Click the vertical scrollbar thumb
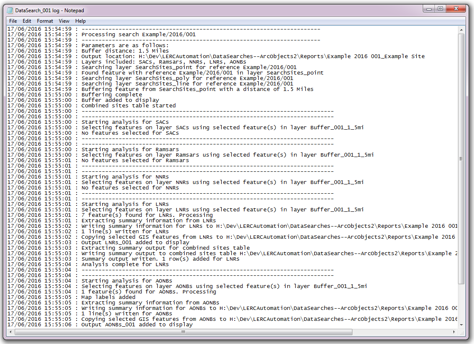 point(461,159)
